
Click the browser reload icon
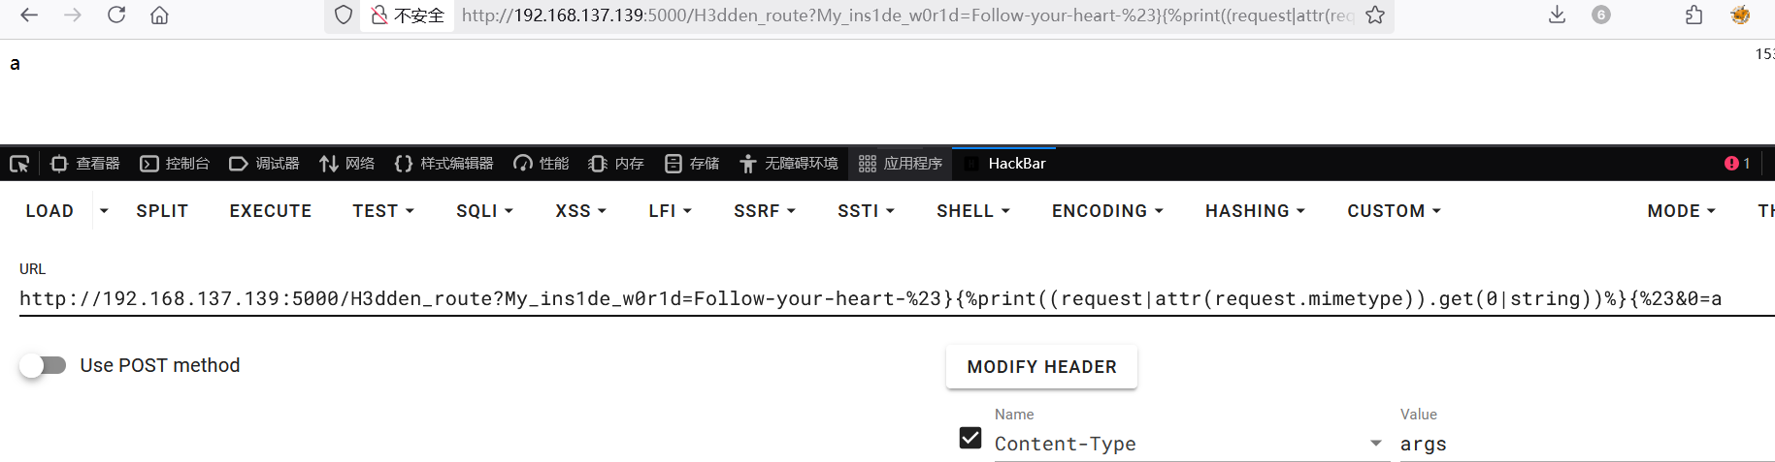(116, 15)
